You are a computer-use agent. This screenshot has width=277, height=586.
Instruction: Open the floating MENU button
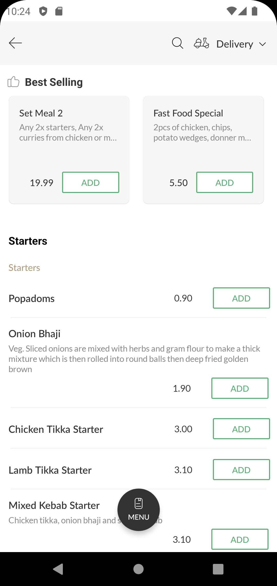pyautogui.click(x=138, y=510)
